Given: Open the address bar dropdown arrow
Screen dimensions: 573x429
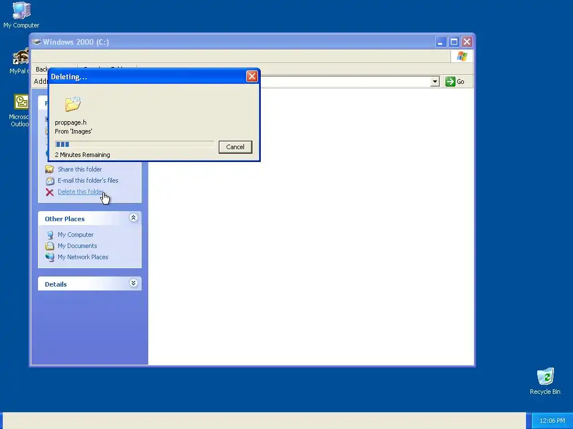Looking at the screenshot, I should coord(435,82).
